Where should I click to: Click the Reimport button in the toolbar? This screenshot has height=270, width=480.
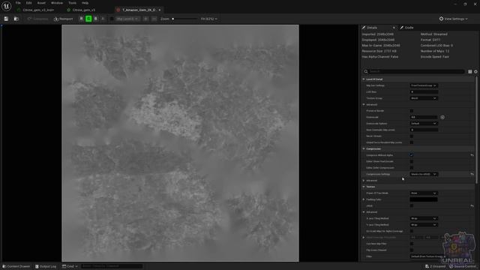click(63, 19)
